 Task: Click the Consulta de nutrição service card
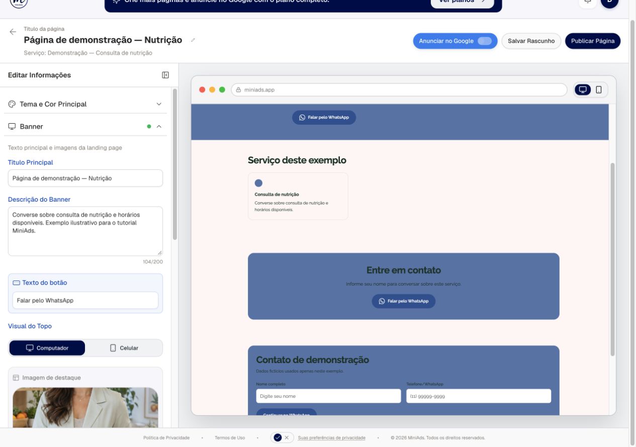(x=298, y=196)
